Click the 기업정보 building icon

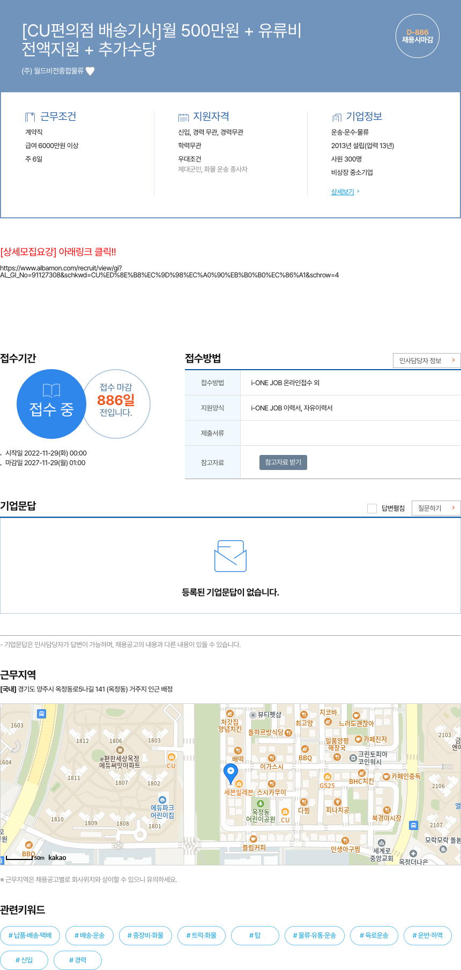click(x=337, y=117)
